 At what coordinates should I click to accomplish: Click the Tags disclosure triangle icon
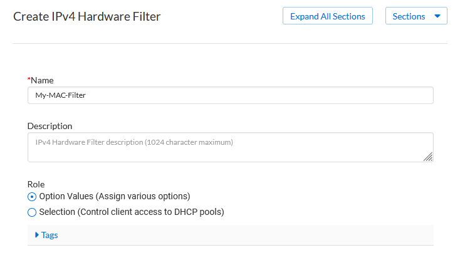click(37, 235)
